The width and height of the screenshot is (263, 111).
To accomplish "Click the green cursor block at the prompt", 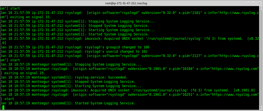I will pyautogui.click(x=3, y=107).
